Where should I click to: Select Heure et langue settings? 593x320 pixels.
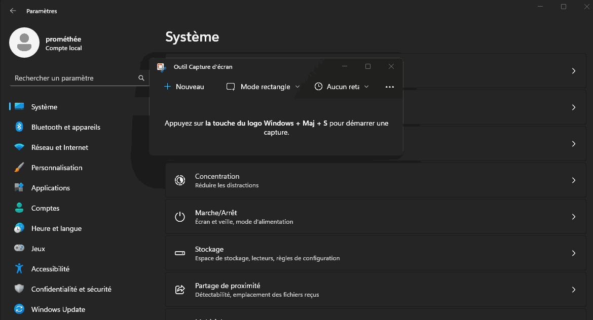click(x=57, y=228)
